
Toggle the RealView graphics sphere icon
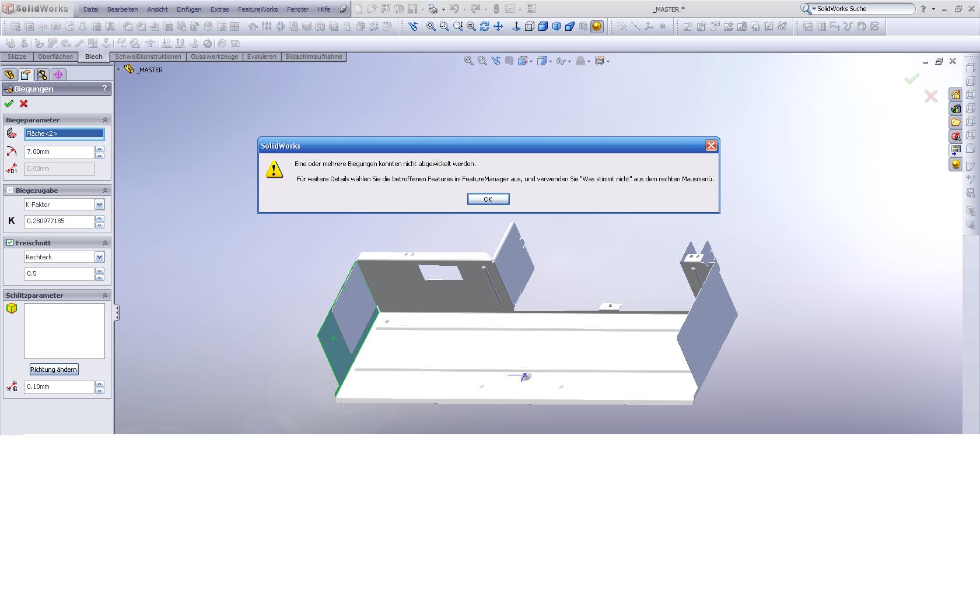coord(597,26)
